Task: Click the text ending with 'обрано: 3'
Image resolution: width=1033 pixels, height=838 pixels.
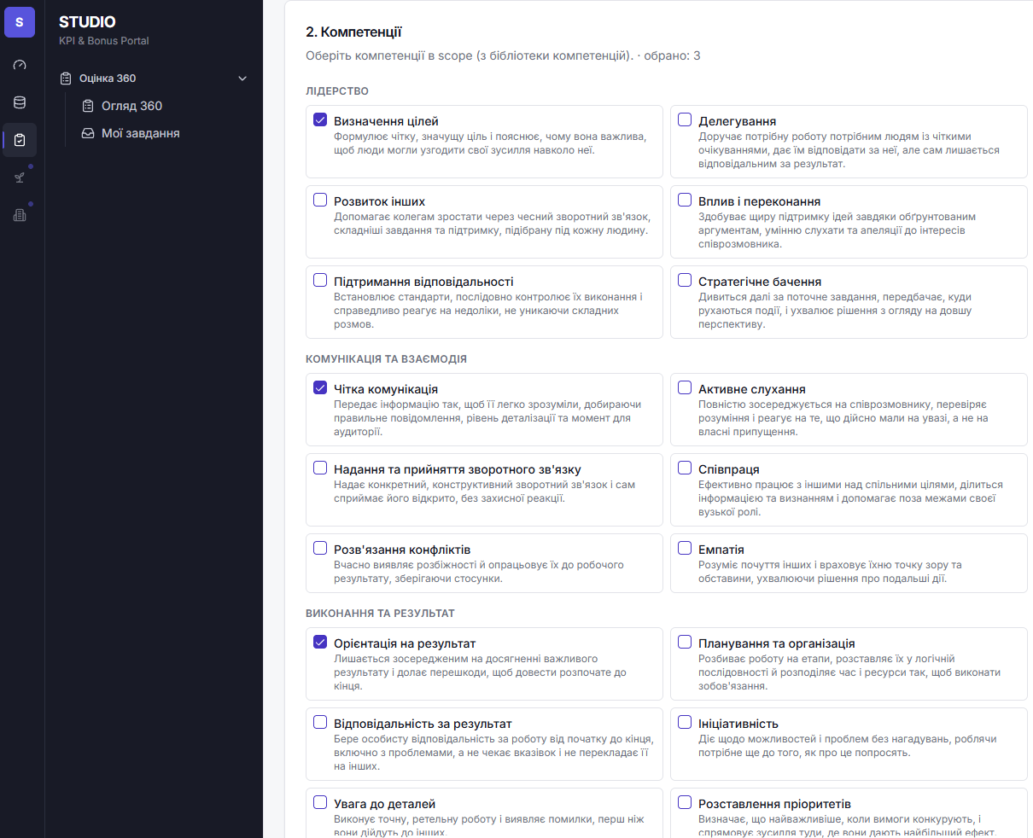Action: tap(503, 56)
